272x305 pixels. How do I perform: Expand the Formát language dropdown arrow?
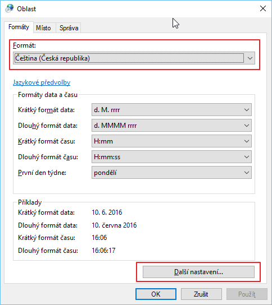click(x=250, y=58)
